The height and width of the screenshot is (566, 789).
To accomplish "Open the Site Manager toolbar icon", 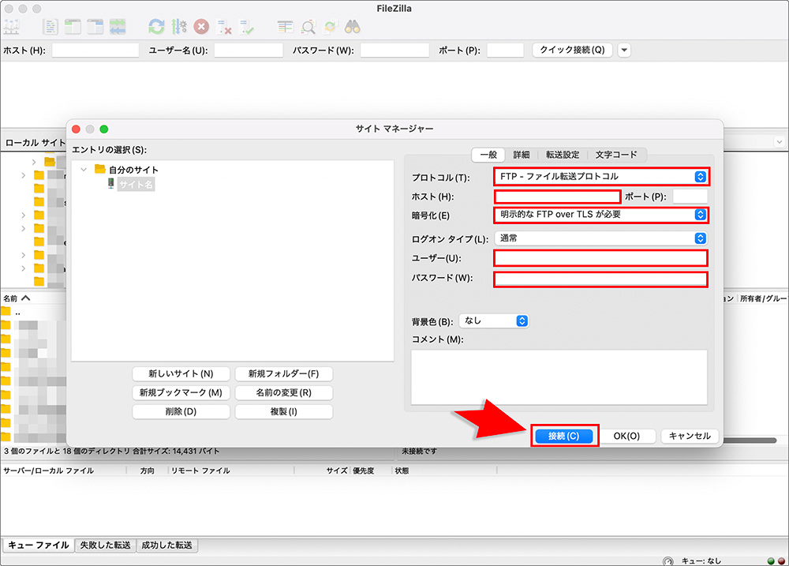I will (11, 27).
